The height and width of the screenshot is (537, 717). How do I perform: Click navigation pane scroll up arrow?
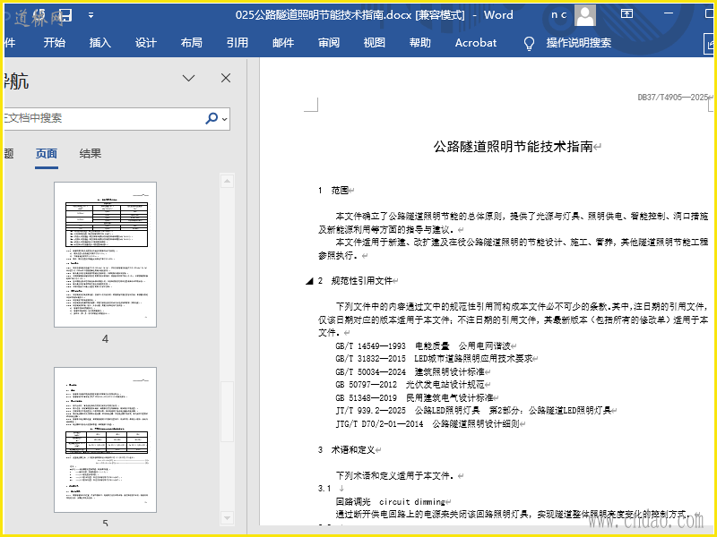(x=228, y=182)
